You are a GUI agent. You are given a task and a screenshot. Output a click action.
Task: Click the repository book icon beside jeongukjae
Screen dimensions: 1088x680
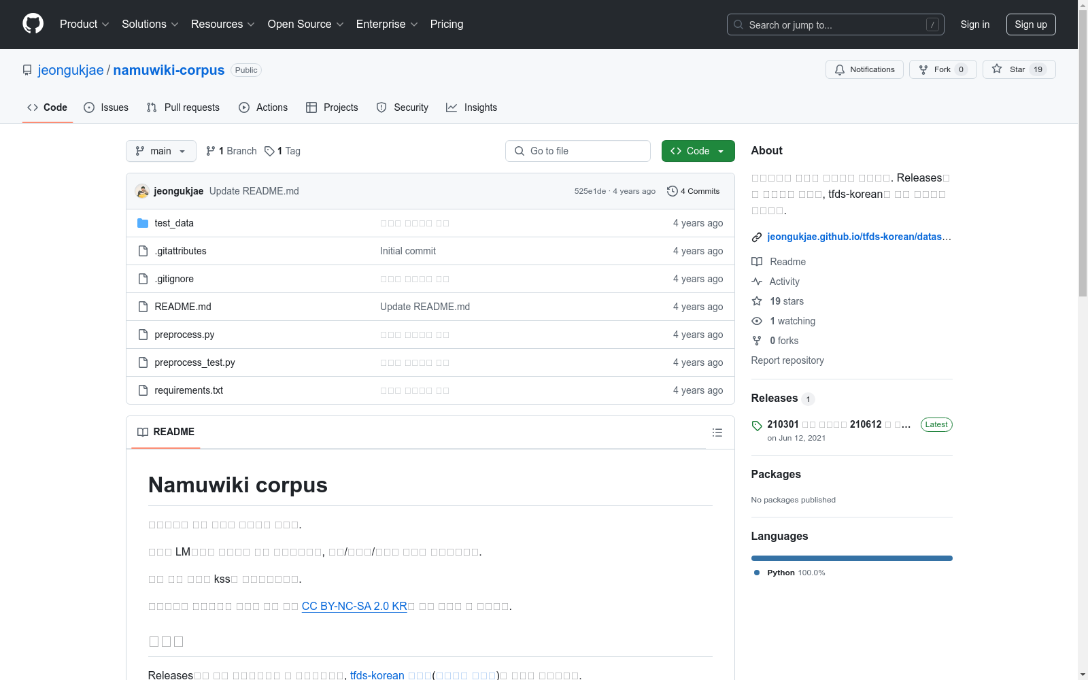27,70
